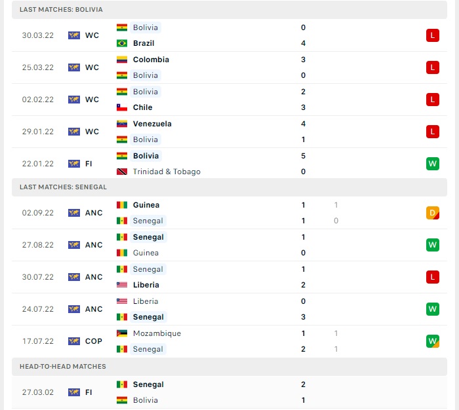Open the Colombia team link

[151, 60]
